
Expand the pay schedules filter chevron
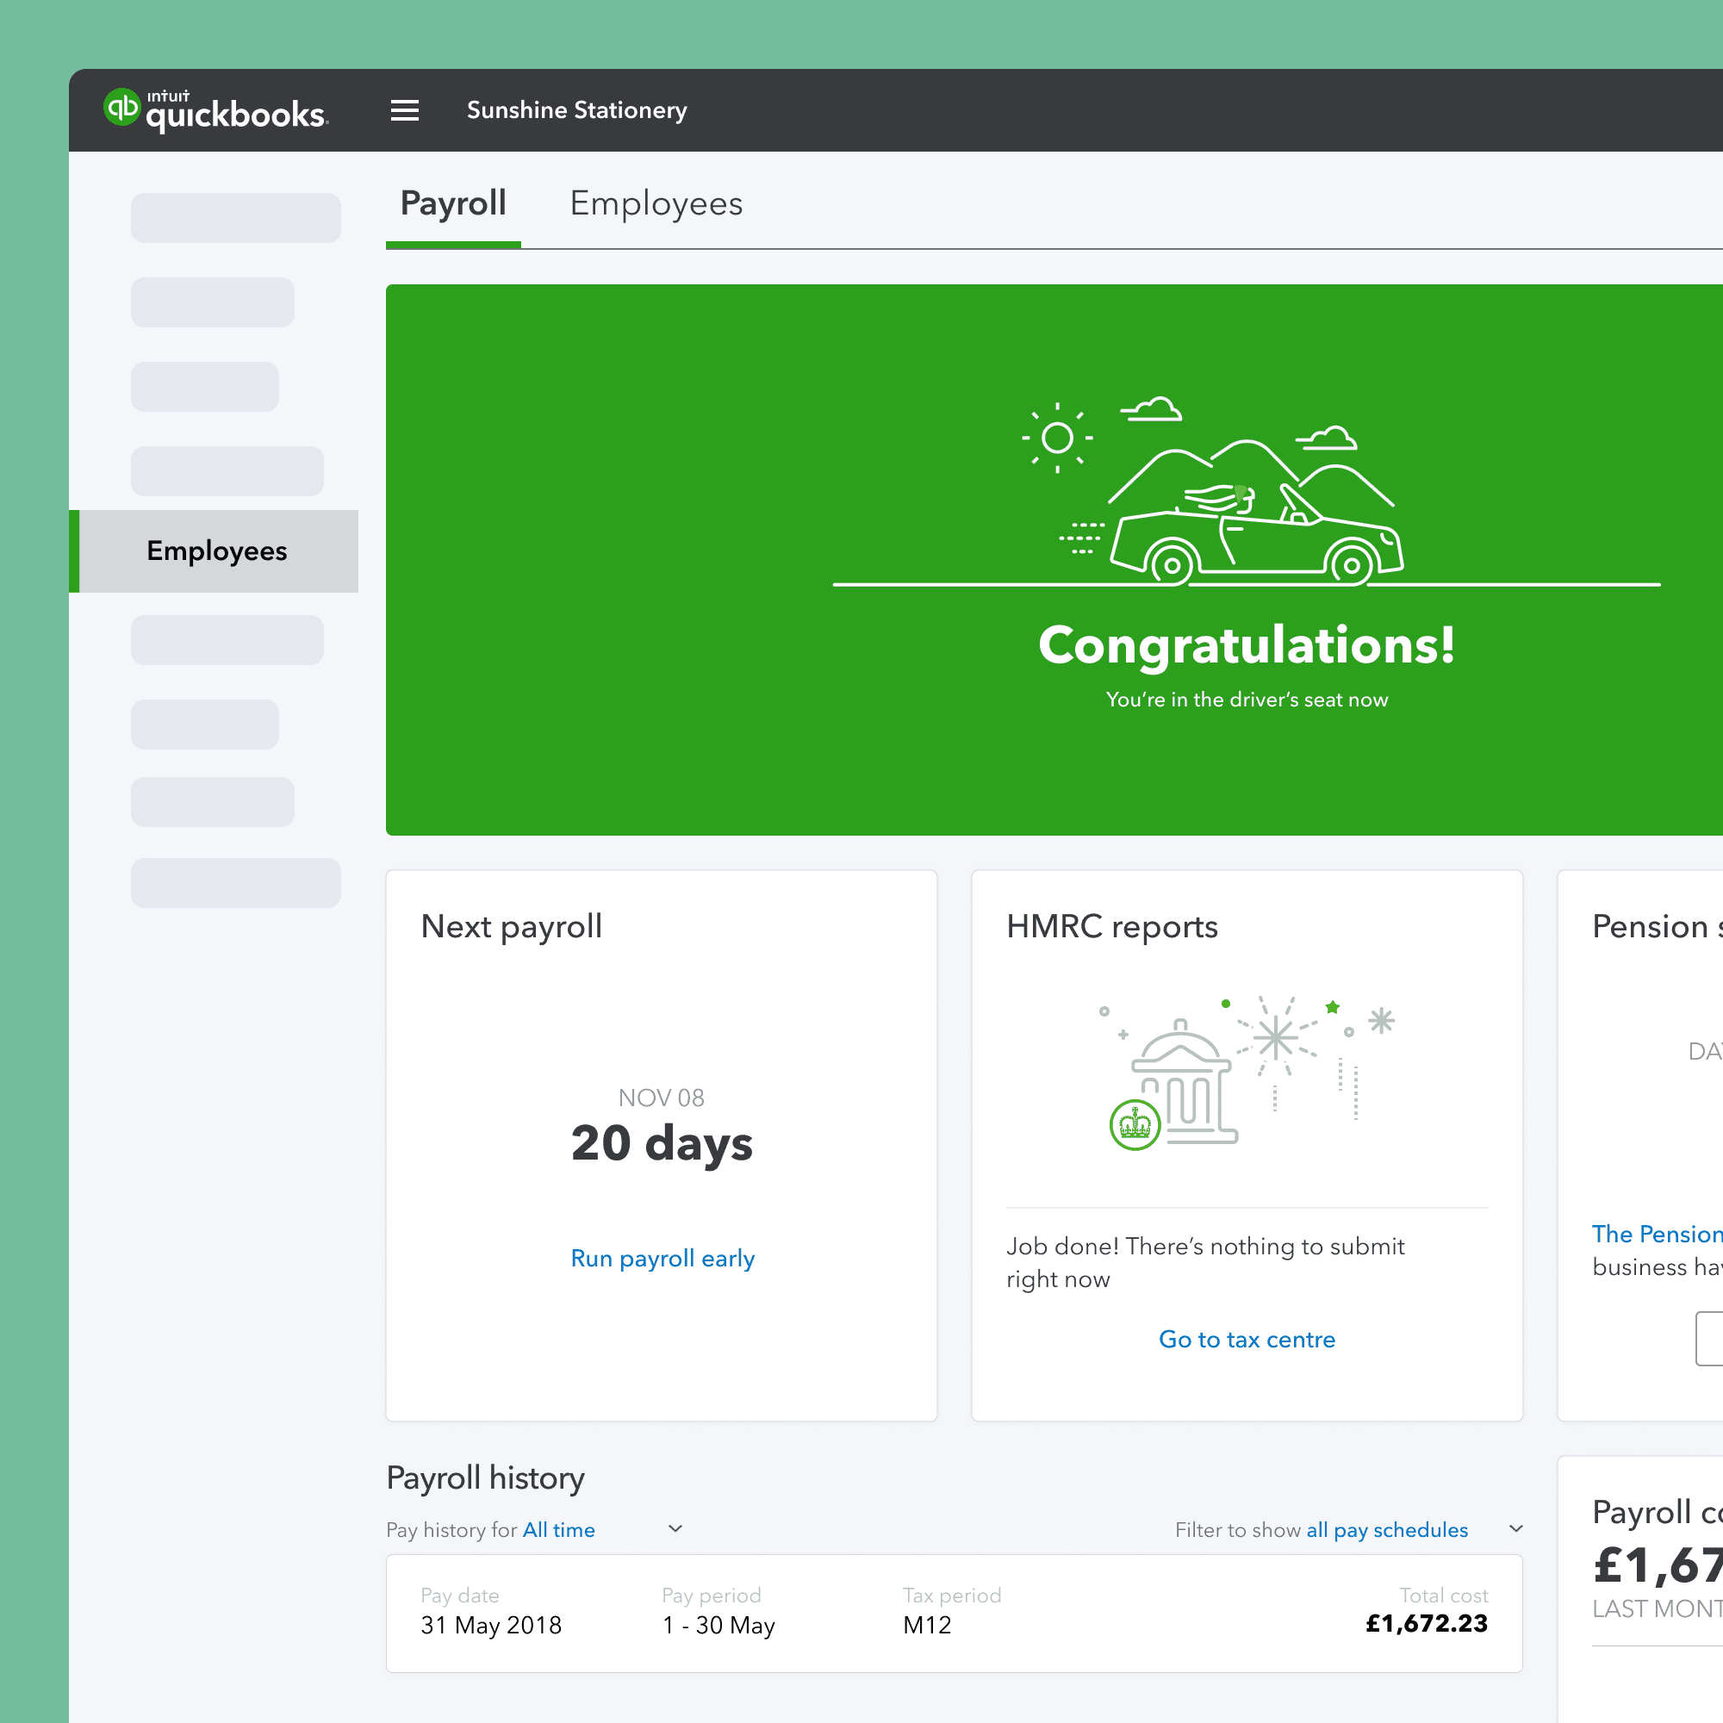coord(1515,1528)
